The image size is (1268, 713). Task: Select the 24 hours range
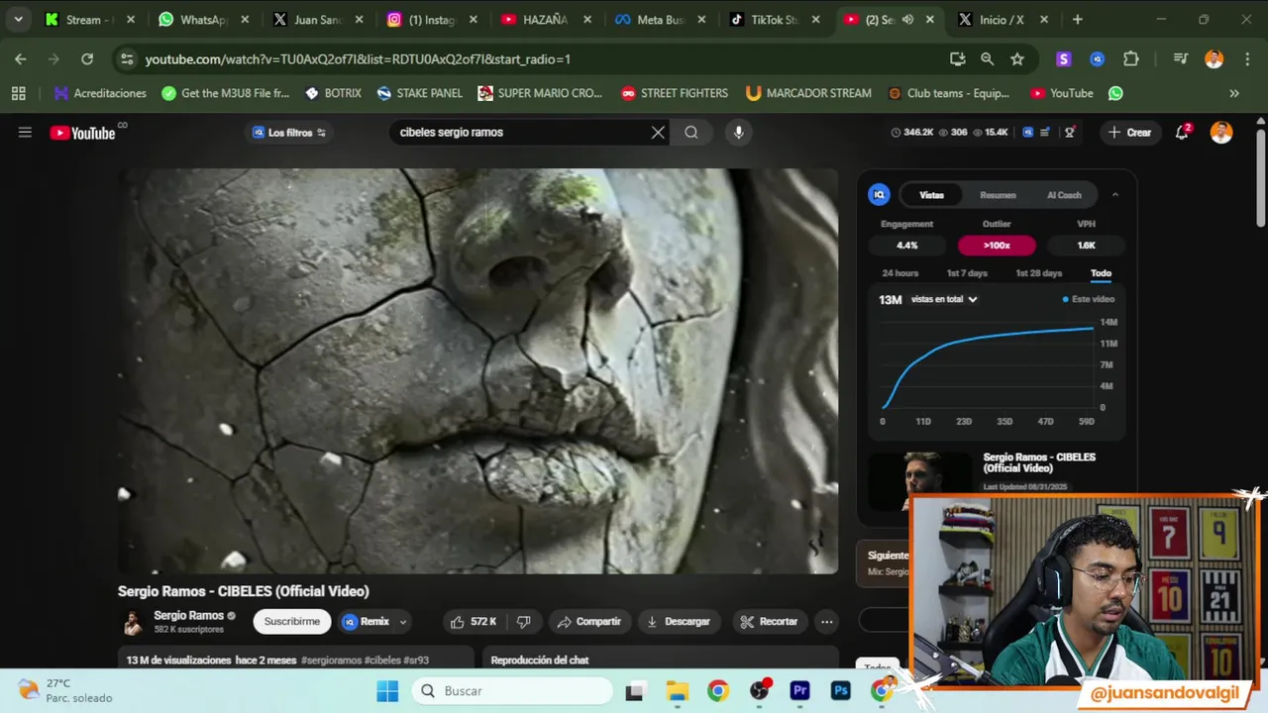tap(899, 273)
